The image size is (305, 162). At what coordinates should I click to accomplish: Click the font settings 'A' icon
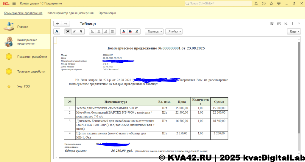click(x=57, y=31)
